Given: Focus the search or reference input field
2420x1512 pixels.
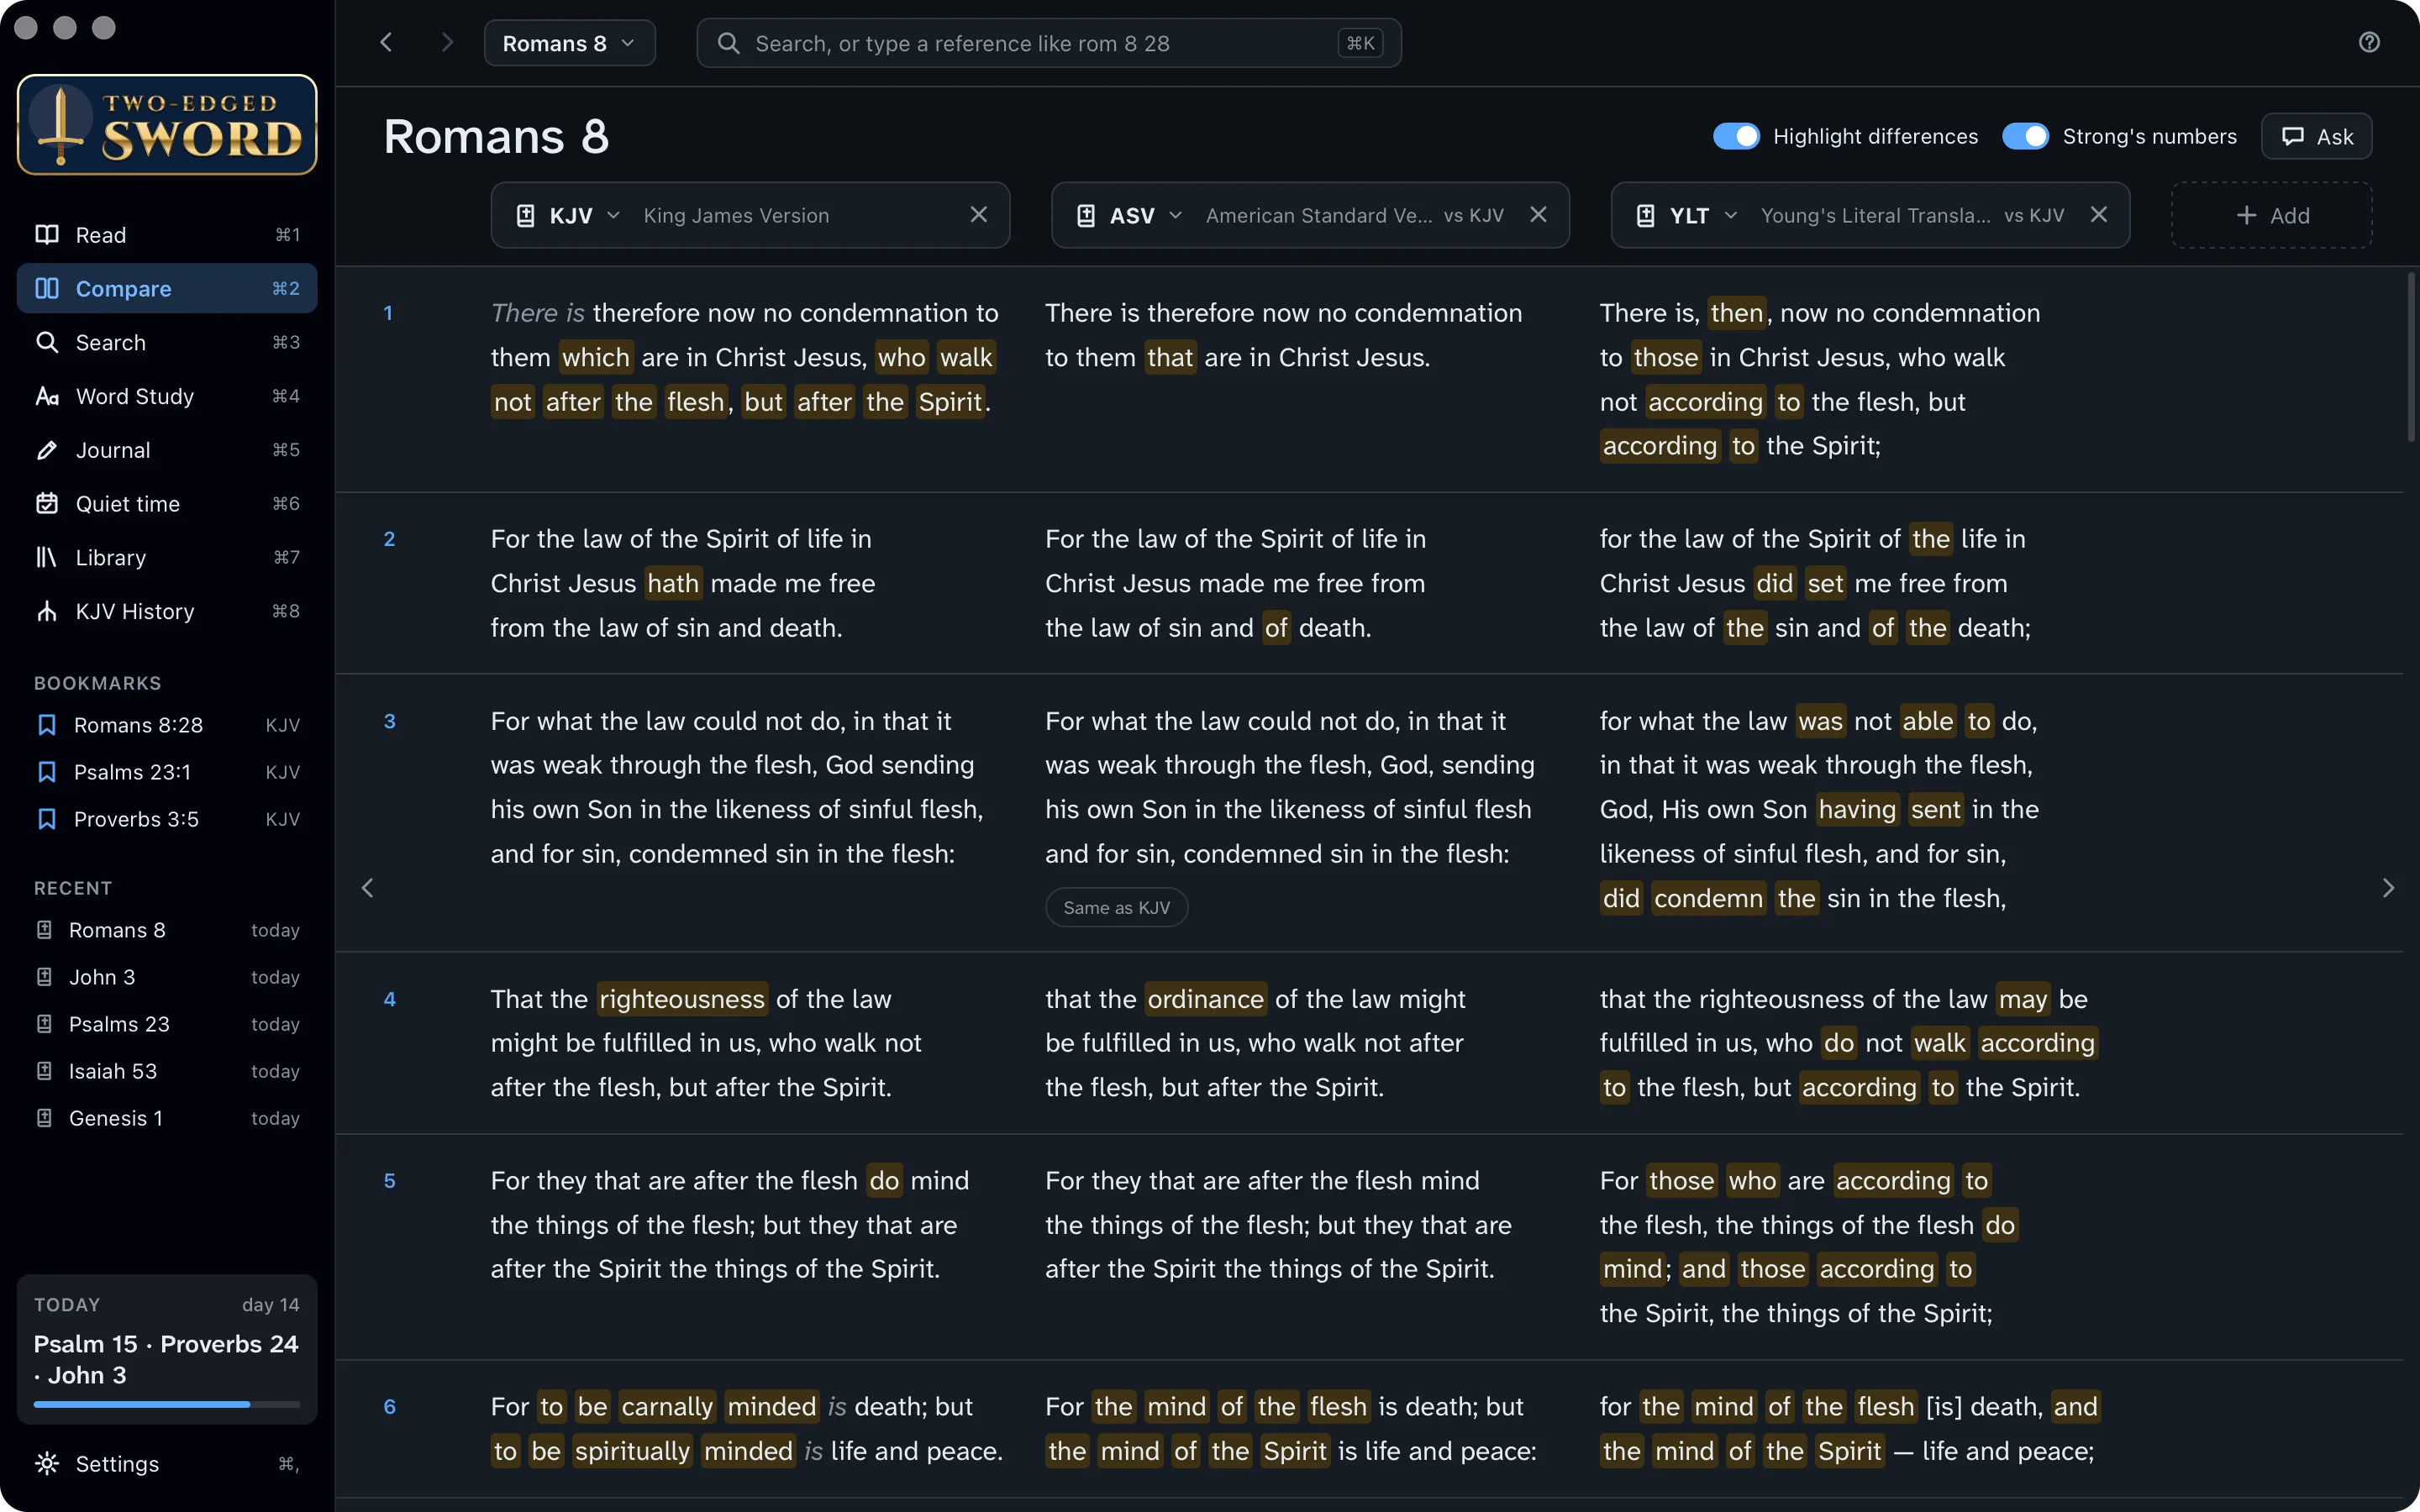Looking at the screenshot, I should [1049, 43].
